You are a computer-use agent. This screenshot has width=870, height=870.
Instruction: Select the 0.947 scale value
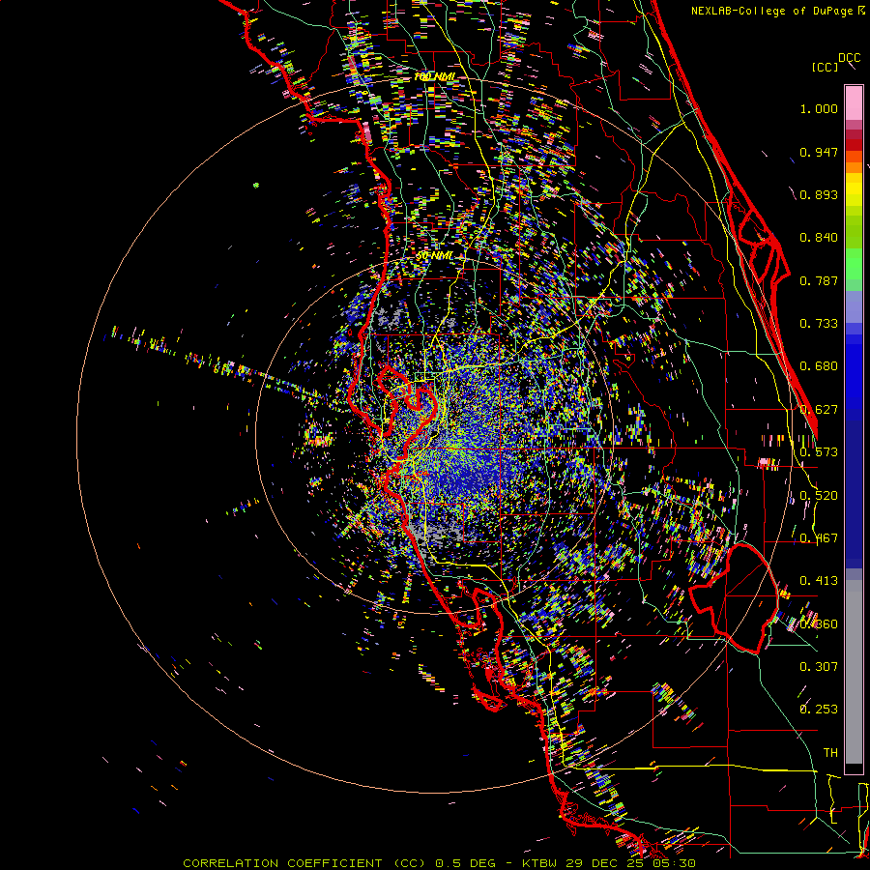tap(819, 152)
